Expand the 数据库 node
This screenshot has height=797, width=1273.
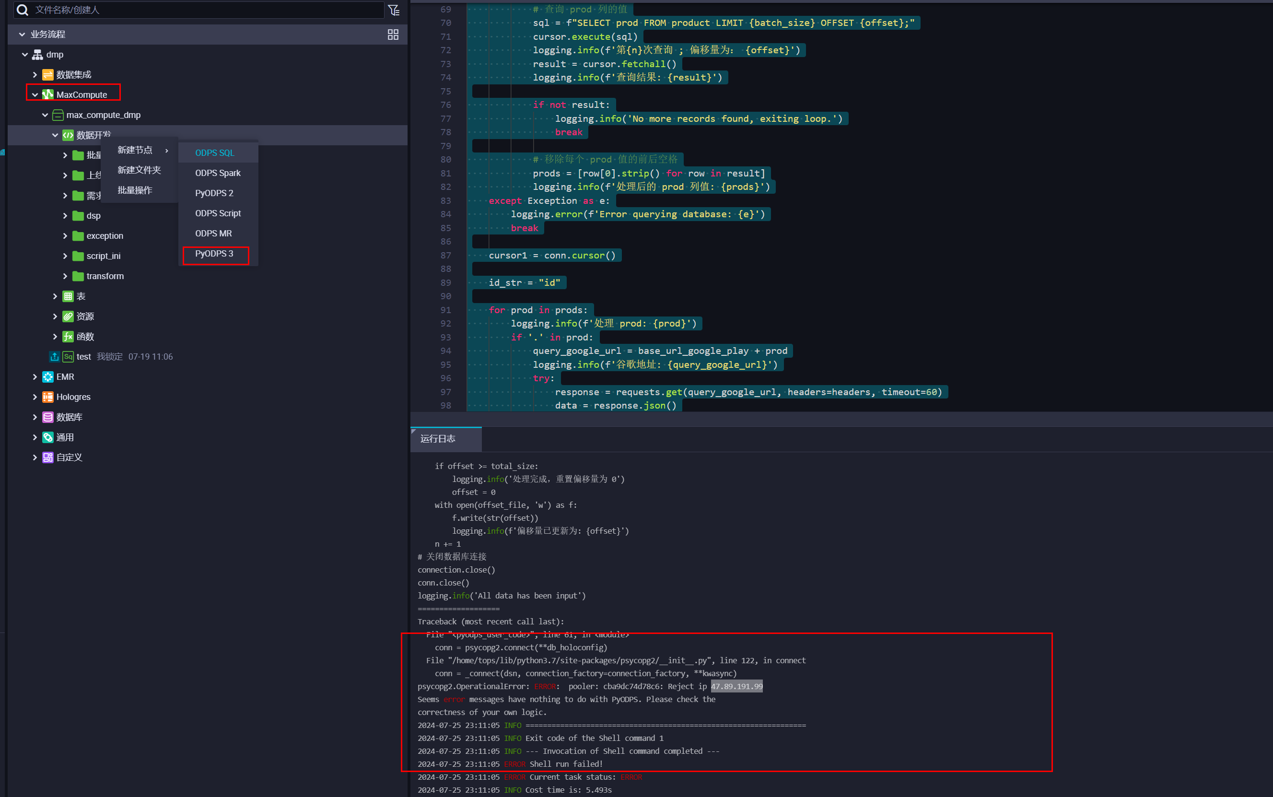(35, 417)
